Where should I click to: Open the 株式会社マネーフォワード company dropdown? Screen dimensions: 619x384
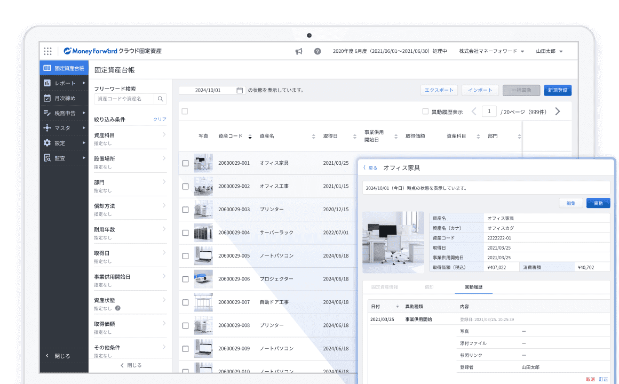[491, 51]
